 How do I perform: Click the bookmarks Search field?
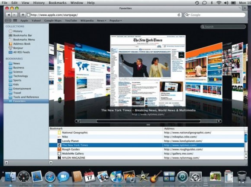point(223,27)
